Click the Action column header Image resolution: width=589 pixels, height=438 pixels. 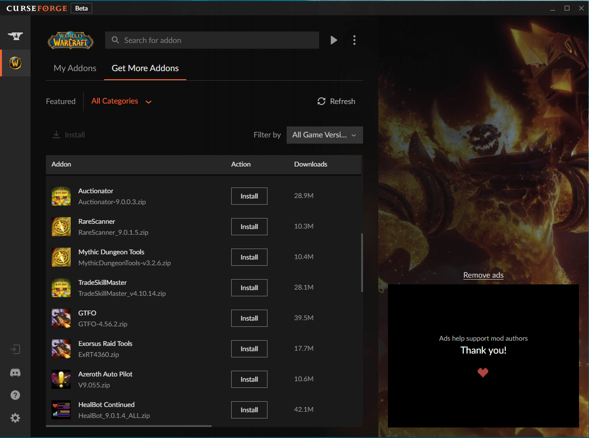click(241, 164)
